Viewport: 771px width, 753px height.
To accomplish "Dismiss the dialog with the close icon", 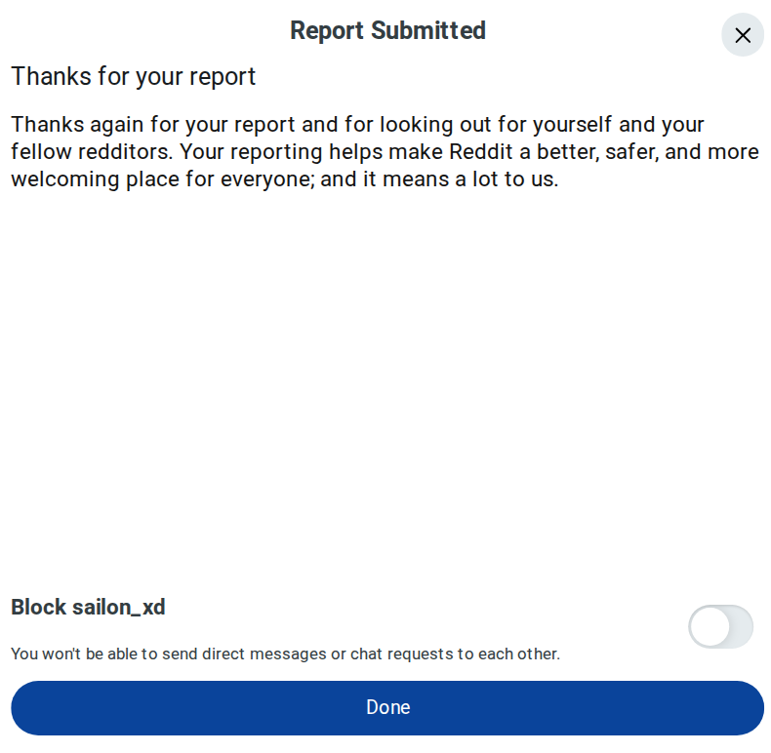I will pos(743,35).
